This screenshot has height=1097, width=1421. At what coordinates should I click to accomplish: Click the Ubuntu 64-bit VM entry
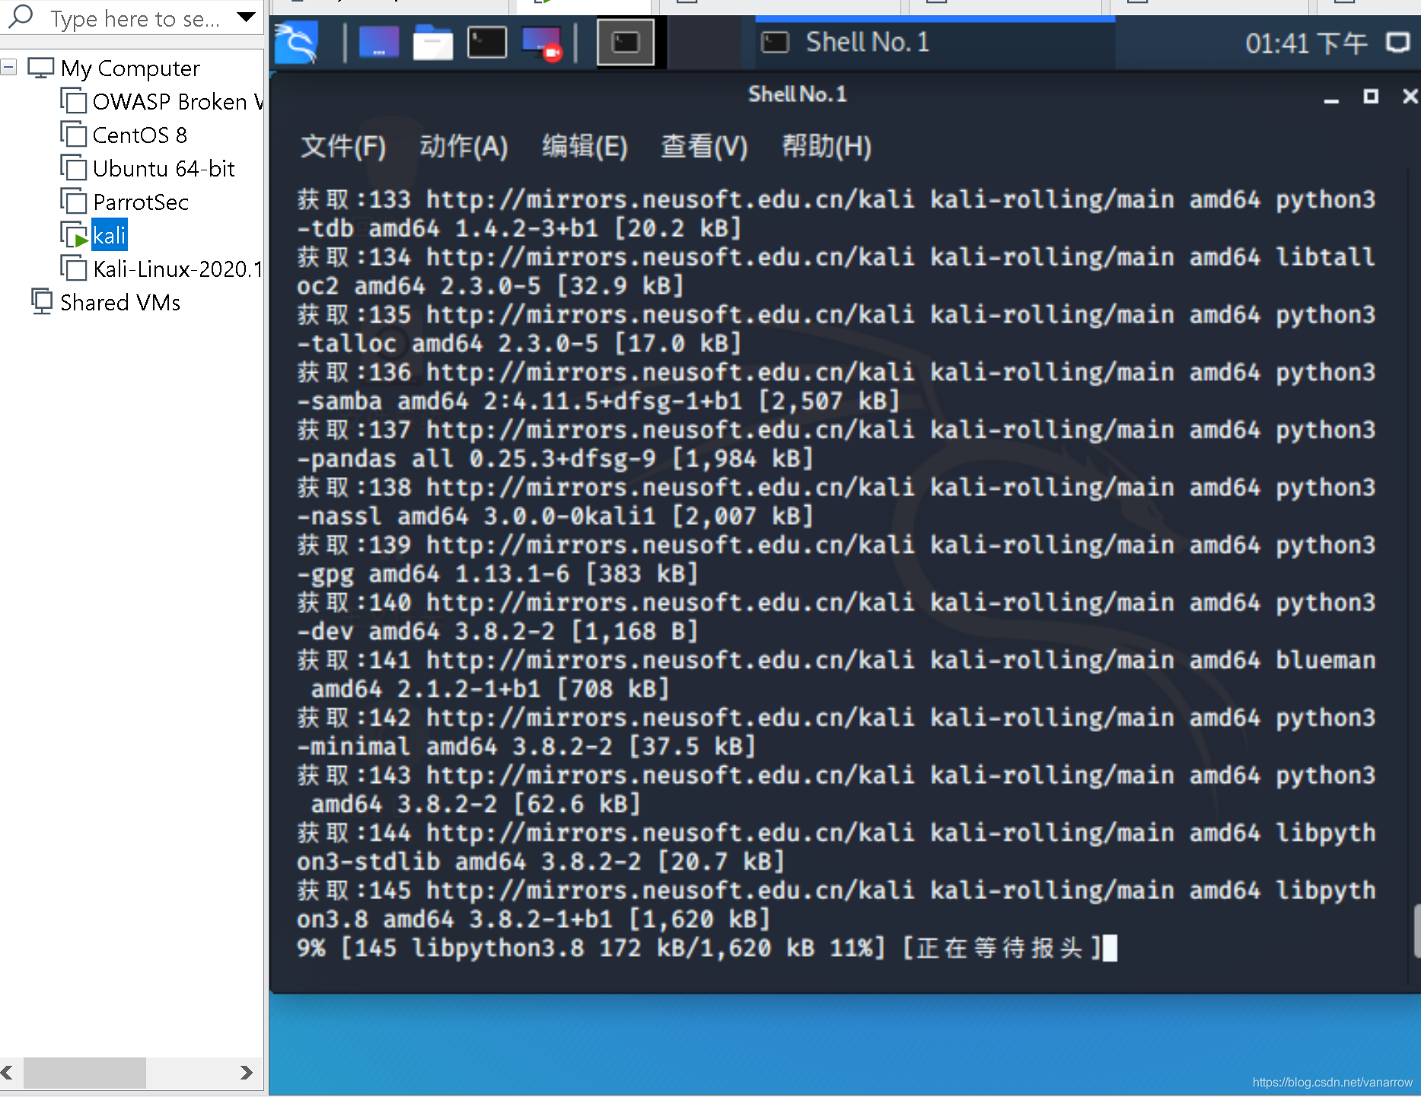[x=163, y=168]
